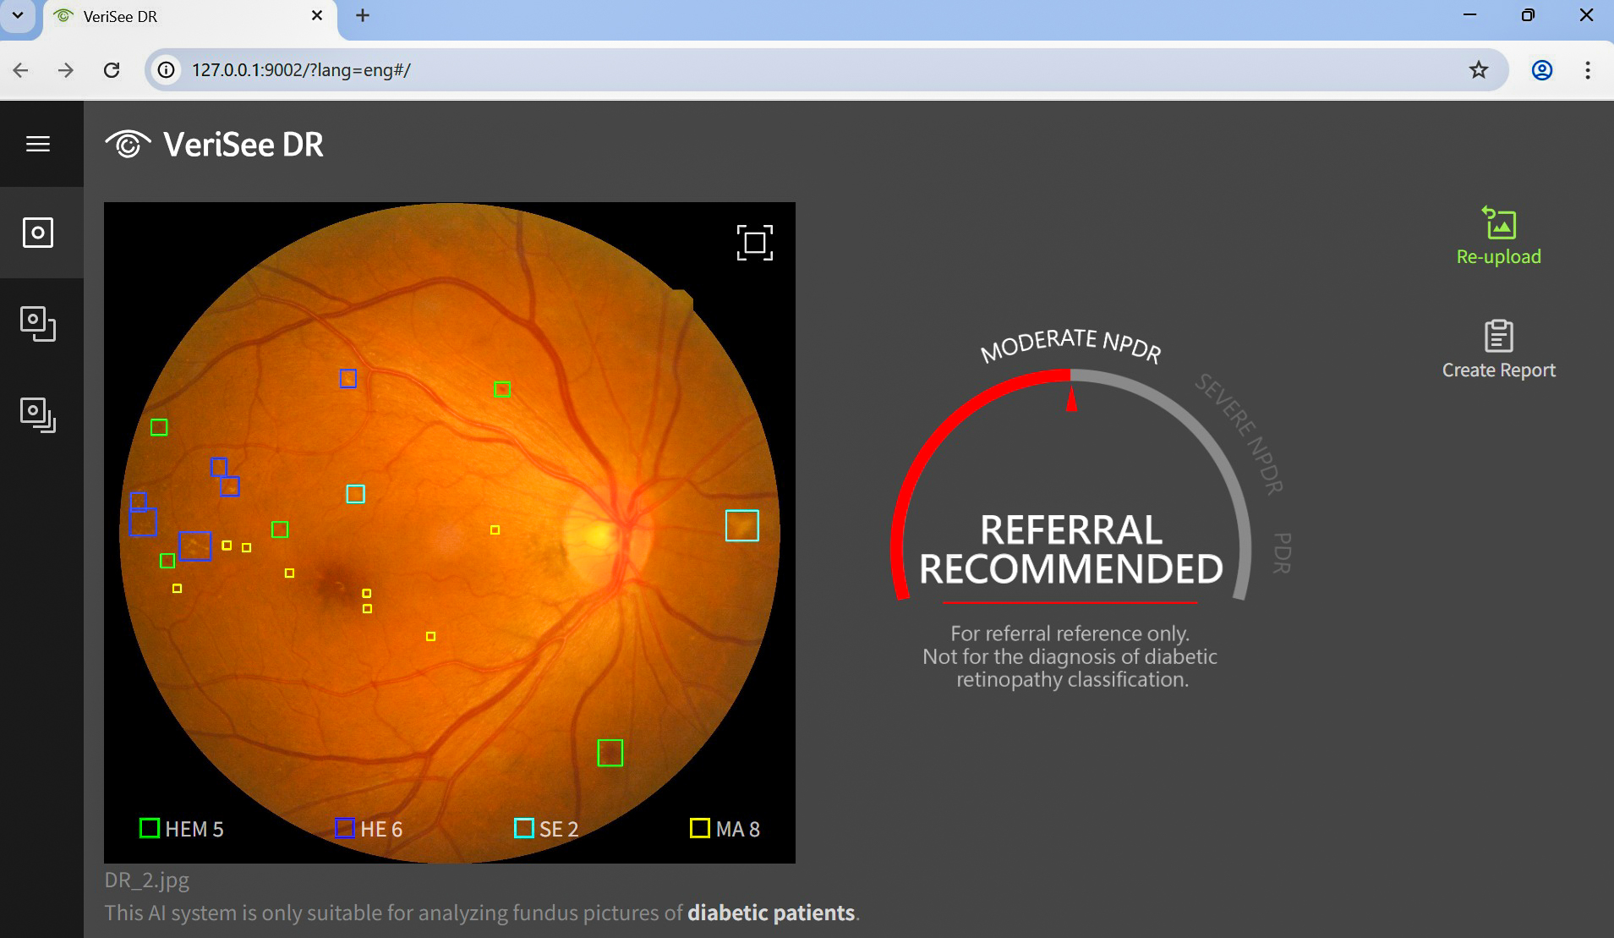Open the Chrome profile avatar

pyautogui.click(x=1543, y=70)
